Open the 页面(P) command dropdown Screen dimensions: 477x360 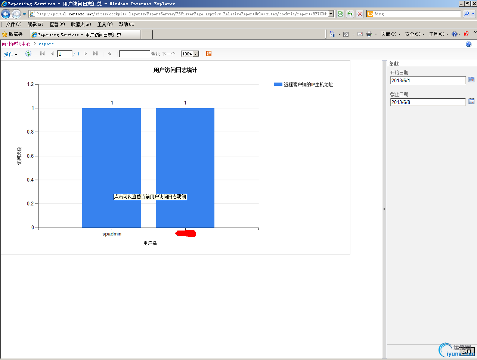coord(391,34)
